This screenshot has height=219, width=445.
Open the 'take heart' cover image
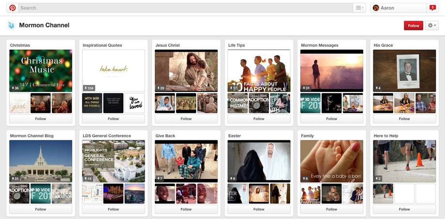pos(114,71)
